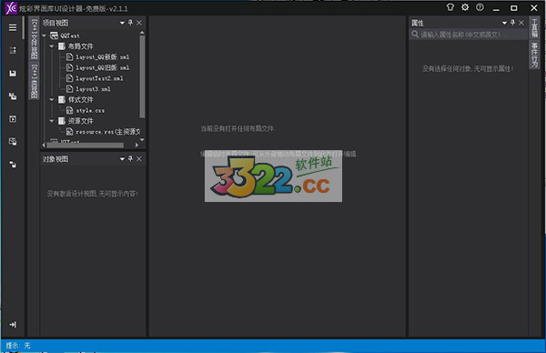Collapse the 资源文件 folder
The width and height of the screenshot is (546, 353).
tap(52, 121)
